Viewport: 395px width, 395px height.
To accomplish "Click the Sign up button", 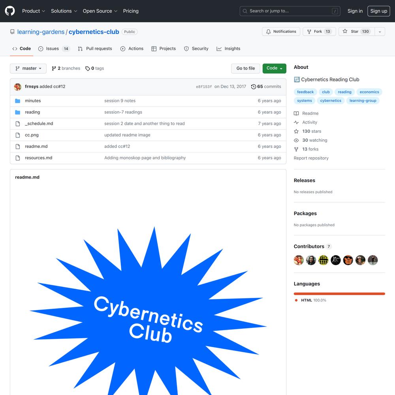I will point(379,11).
